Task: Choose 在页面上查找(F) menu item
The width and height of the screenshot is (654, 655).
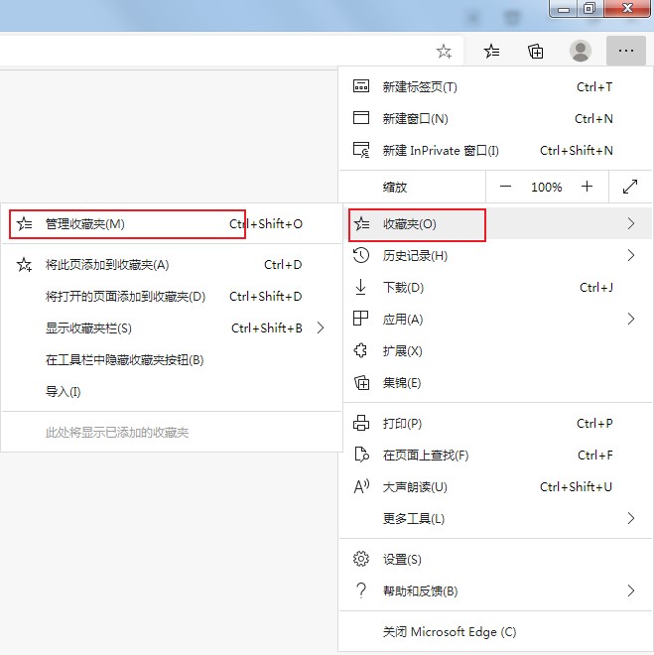Action: [x=495, y=455]
